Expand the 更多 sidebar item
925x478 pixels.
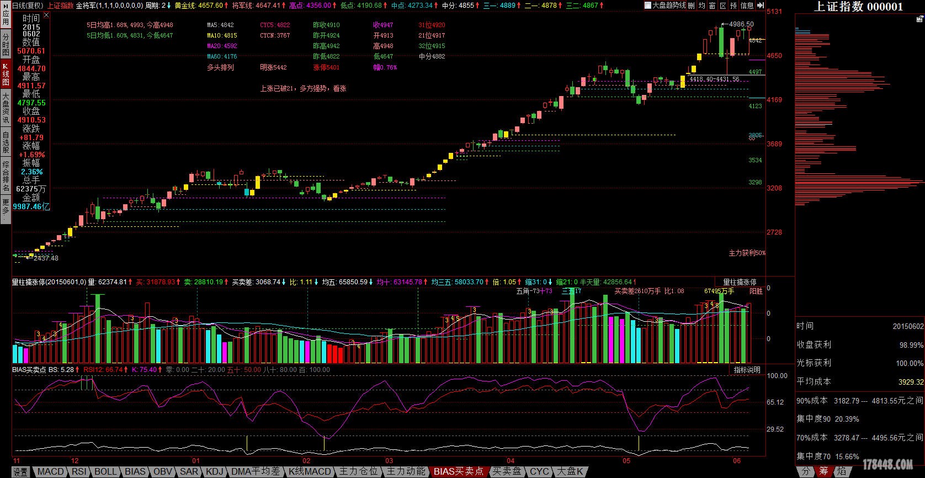6,210
